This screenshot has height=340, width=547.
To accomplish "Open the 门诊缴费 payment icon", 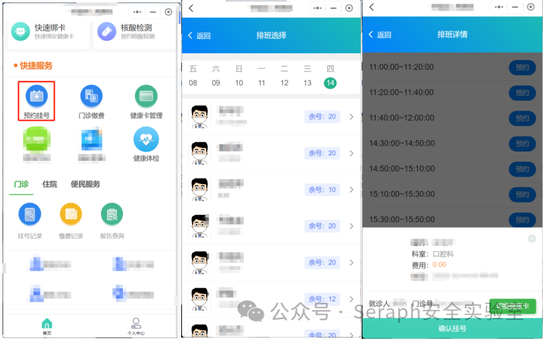I will pyautogui.click(x=91, y=96).
